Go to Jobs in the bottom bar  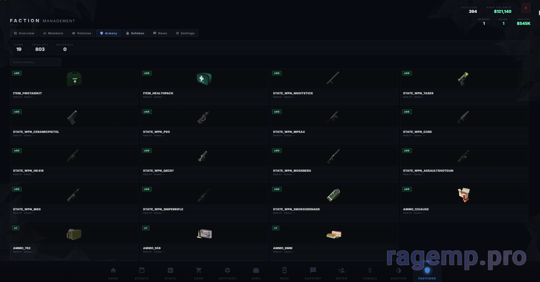(256, 273)
